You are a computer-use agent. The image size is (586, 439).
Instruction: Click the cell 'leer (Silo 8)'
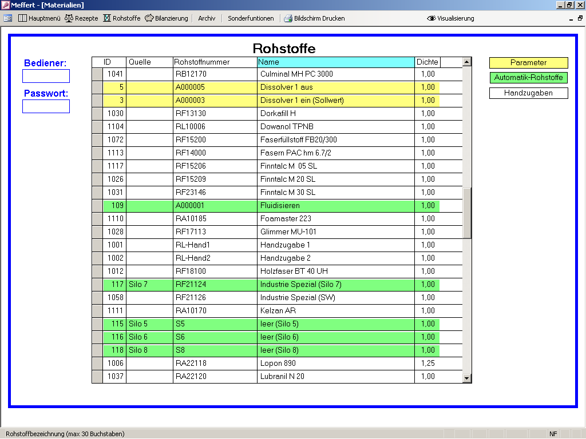[336, 350]
